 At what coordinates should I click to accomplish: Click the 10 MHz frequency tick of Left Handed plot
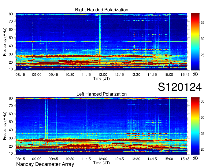pos(11,153)
